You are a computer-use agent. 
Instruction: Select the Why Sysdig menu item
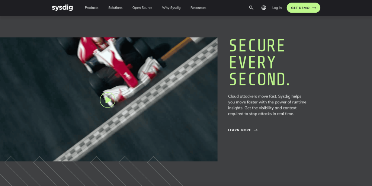pos(171,7)
